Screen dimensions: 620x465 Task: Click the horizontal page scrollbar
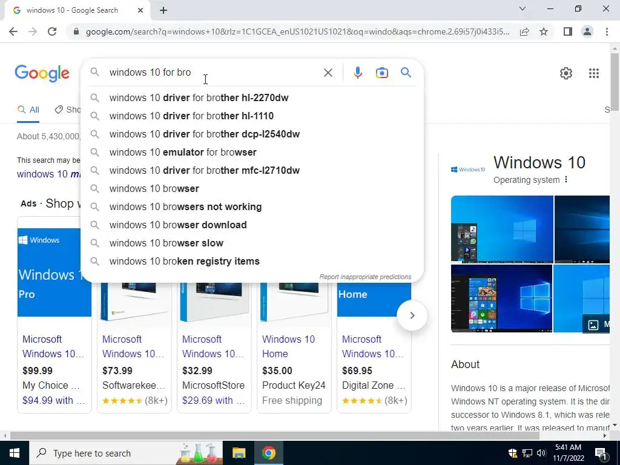click(275, 435)
